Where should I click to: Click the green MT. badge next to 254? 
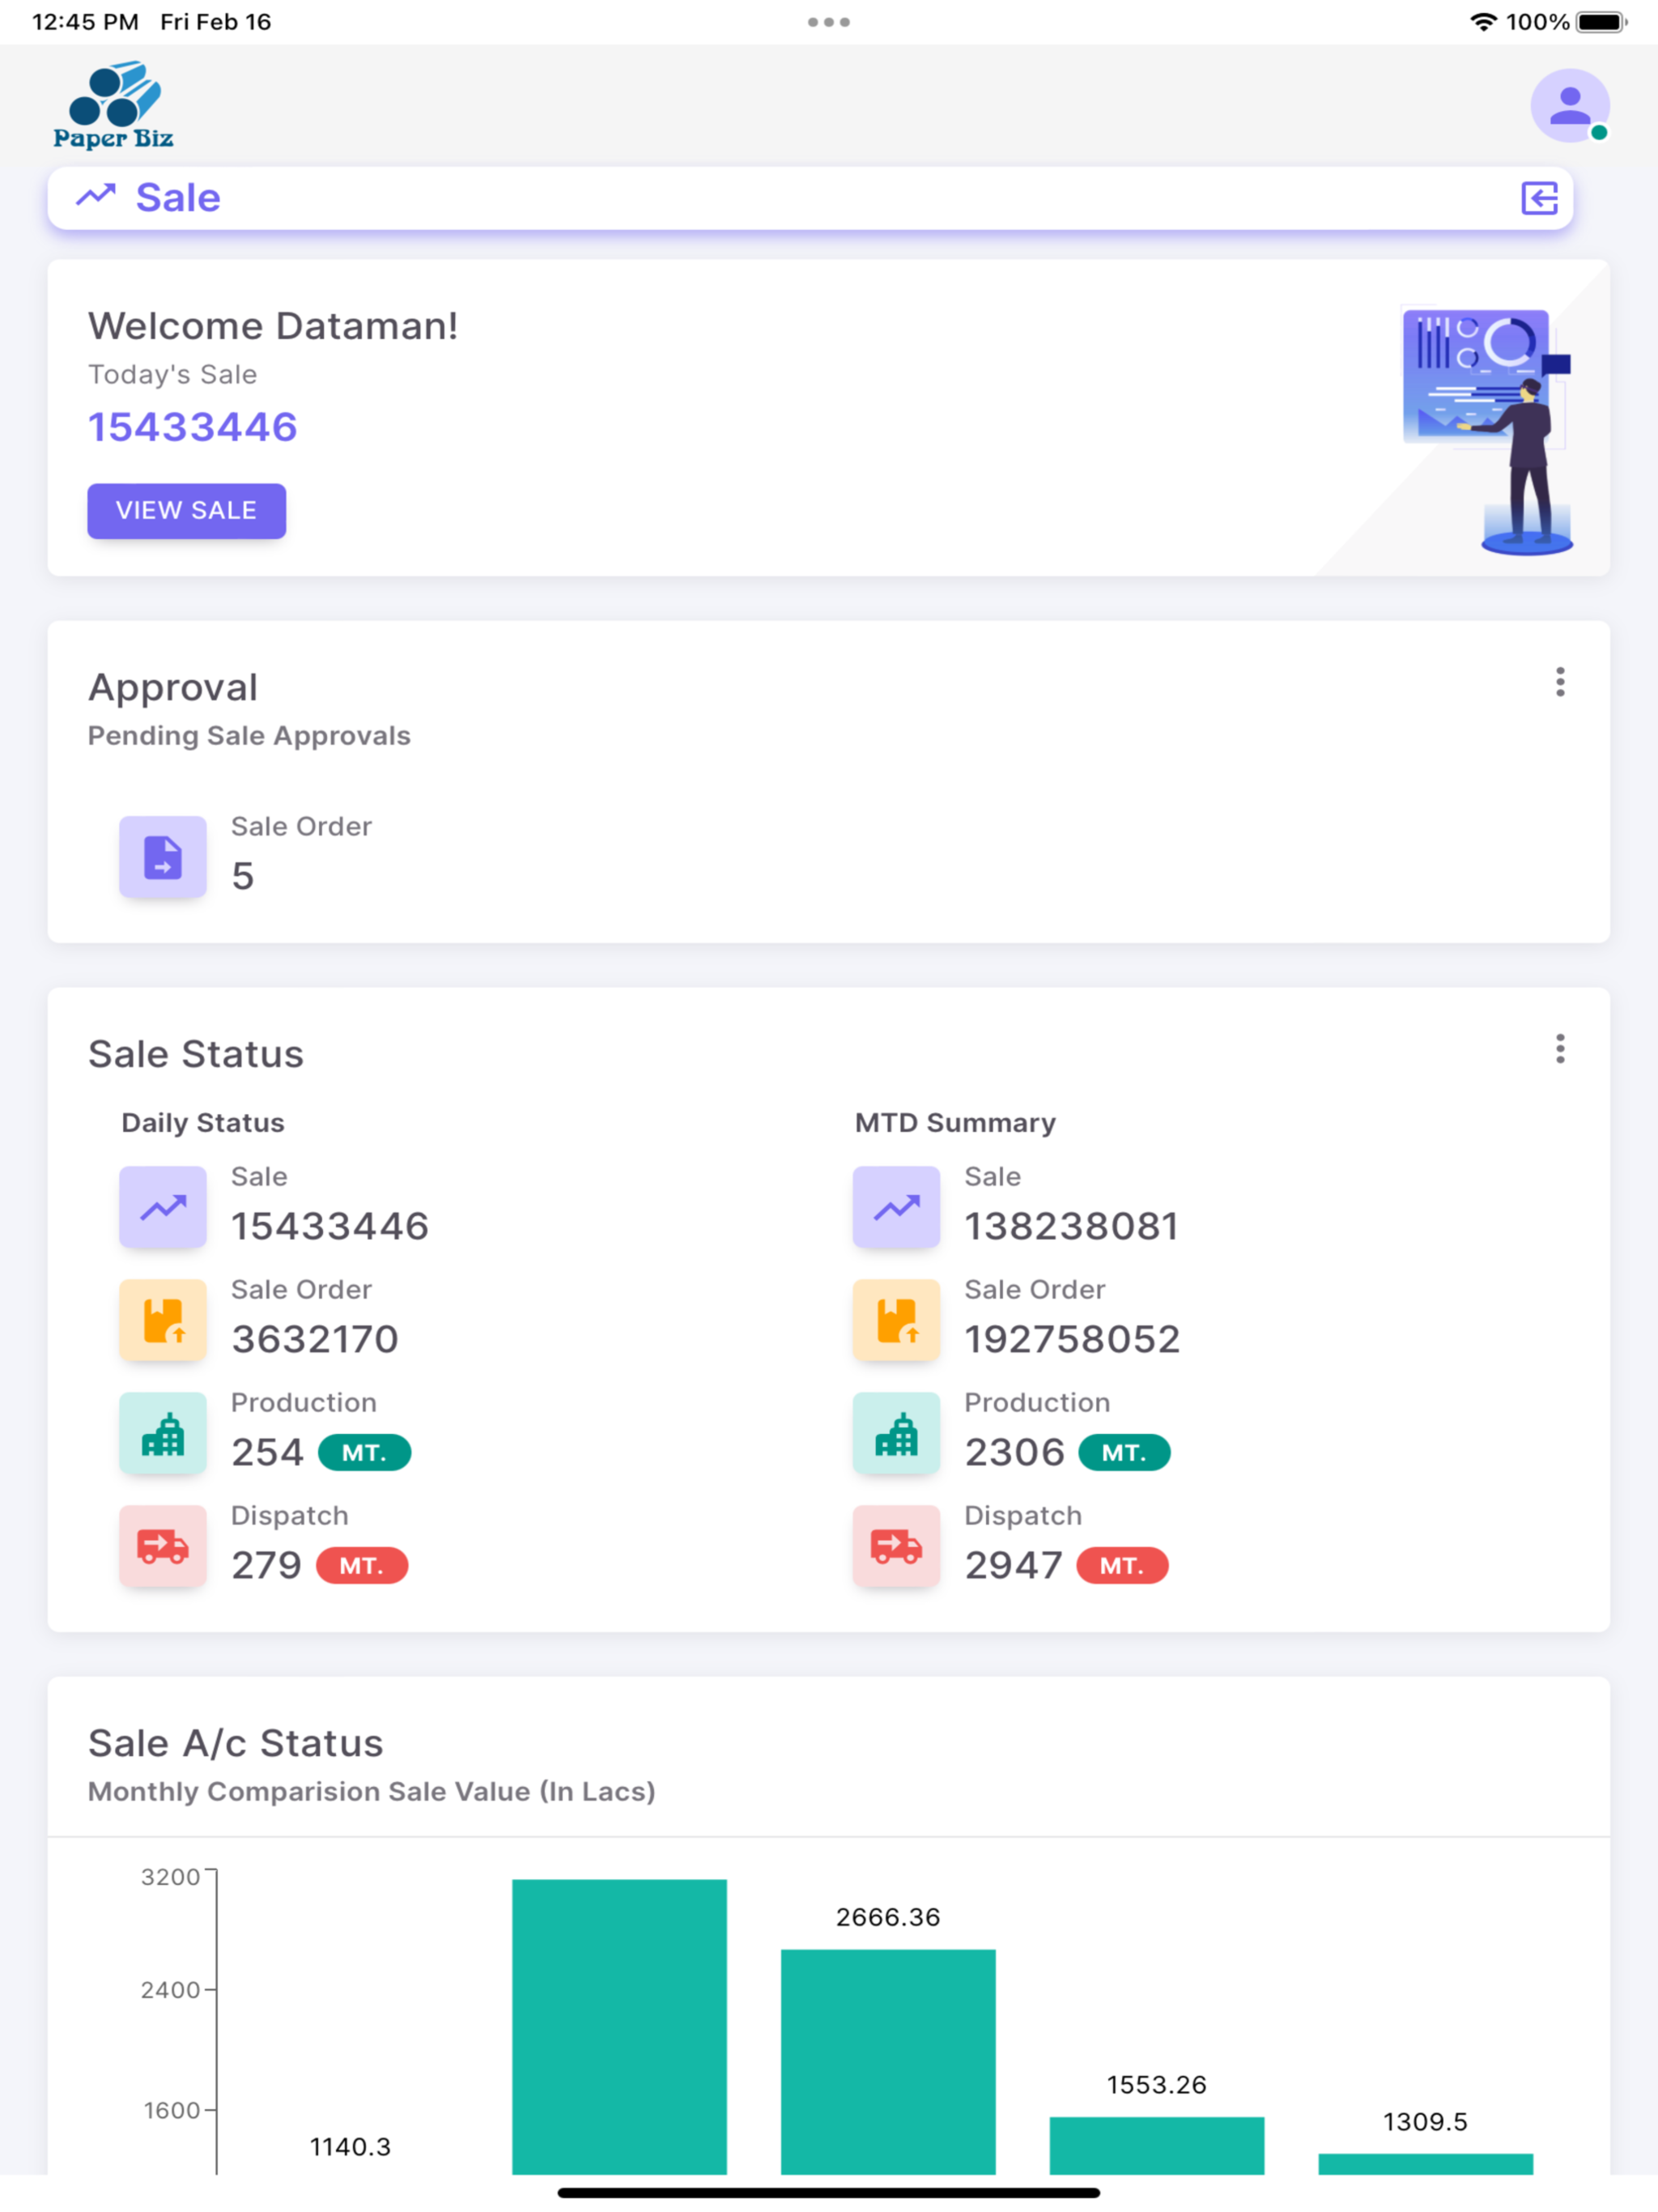click(x=364, y=1452)
